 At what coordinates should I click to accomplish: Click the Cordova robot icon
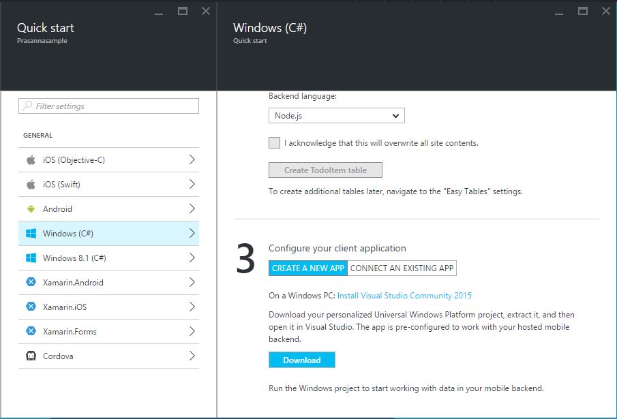tap(31, 356)
